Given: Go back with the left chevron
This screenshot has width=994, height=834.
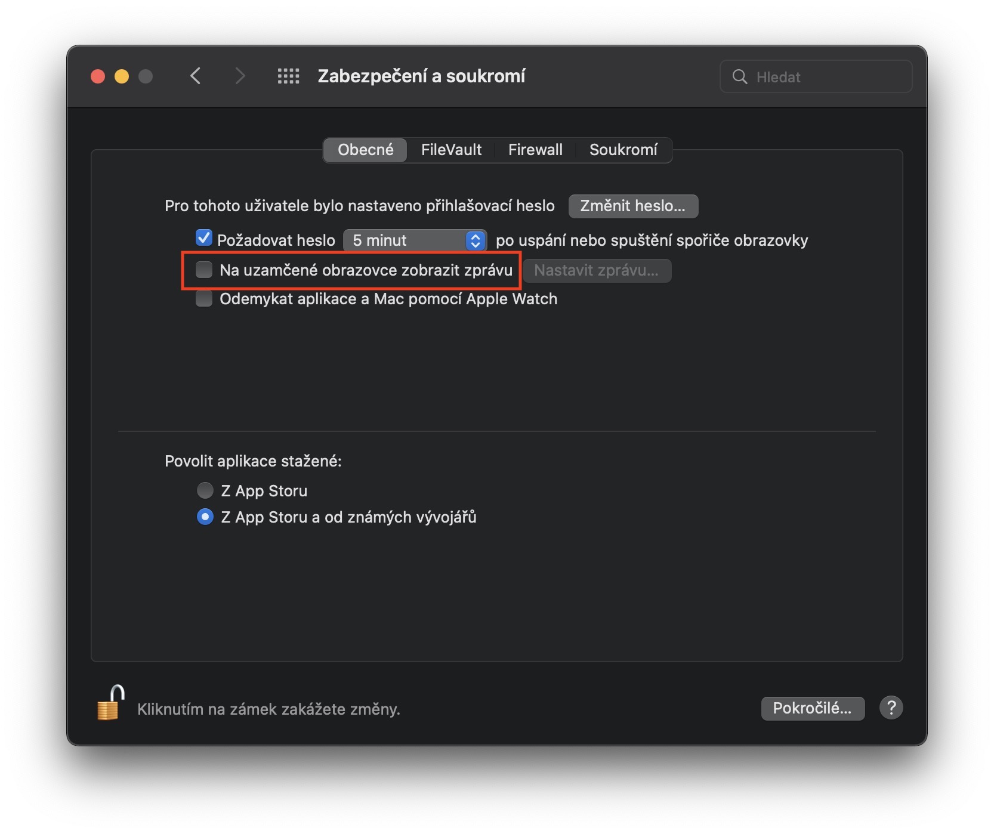Looking at the screenshot, I should coord(196,76).
